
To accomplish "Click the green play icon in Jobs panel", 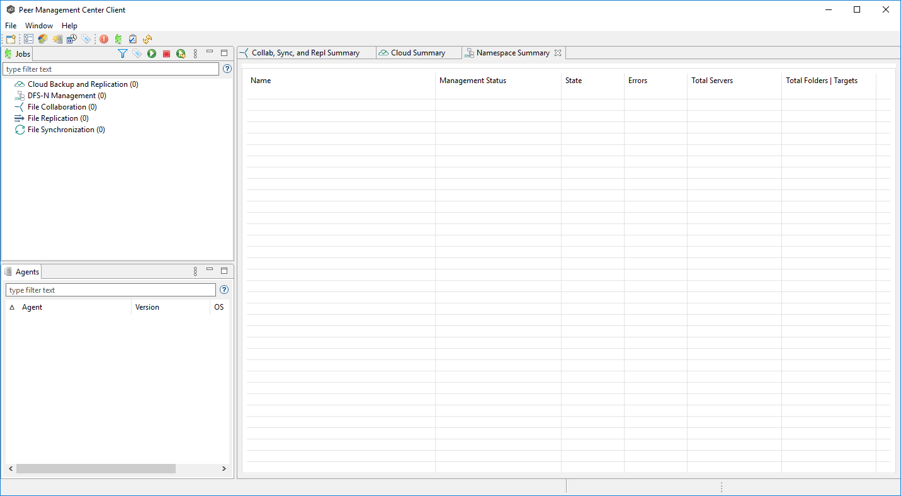I will click(x=152, y=54).
